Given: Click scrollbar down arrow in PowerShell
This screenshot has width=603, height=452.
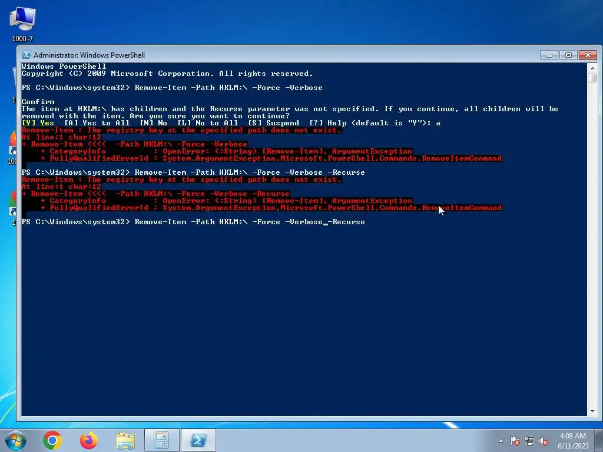Looking at the screenshot, I should (x=592, y=411).
